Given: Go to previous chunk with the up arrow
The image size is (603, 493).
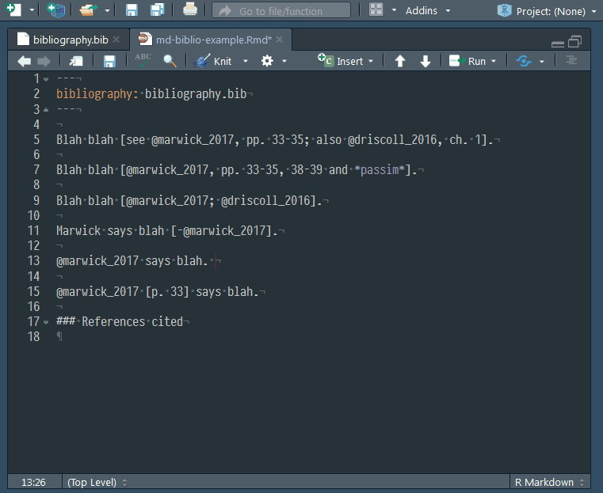Looking at the screenshot, I should [x=400, y=61].
